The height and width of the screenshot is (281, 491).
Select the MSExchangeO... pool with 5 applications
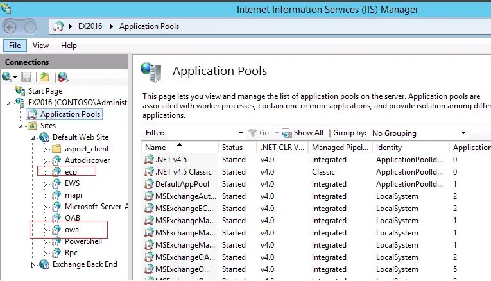(x=316, y=269)
